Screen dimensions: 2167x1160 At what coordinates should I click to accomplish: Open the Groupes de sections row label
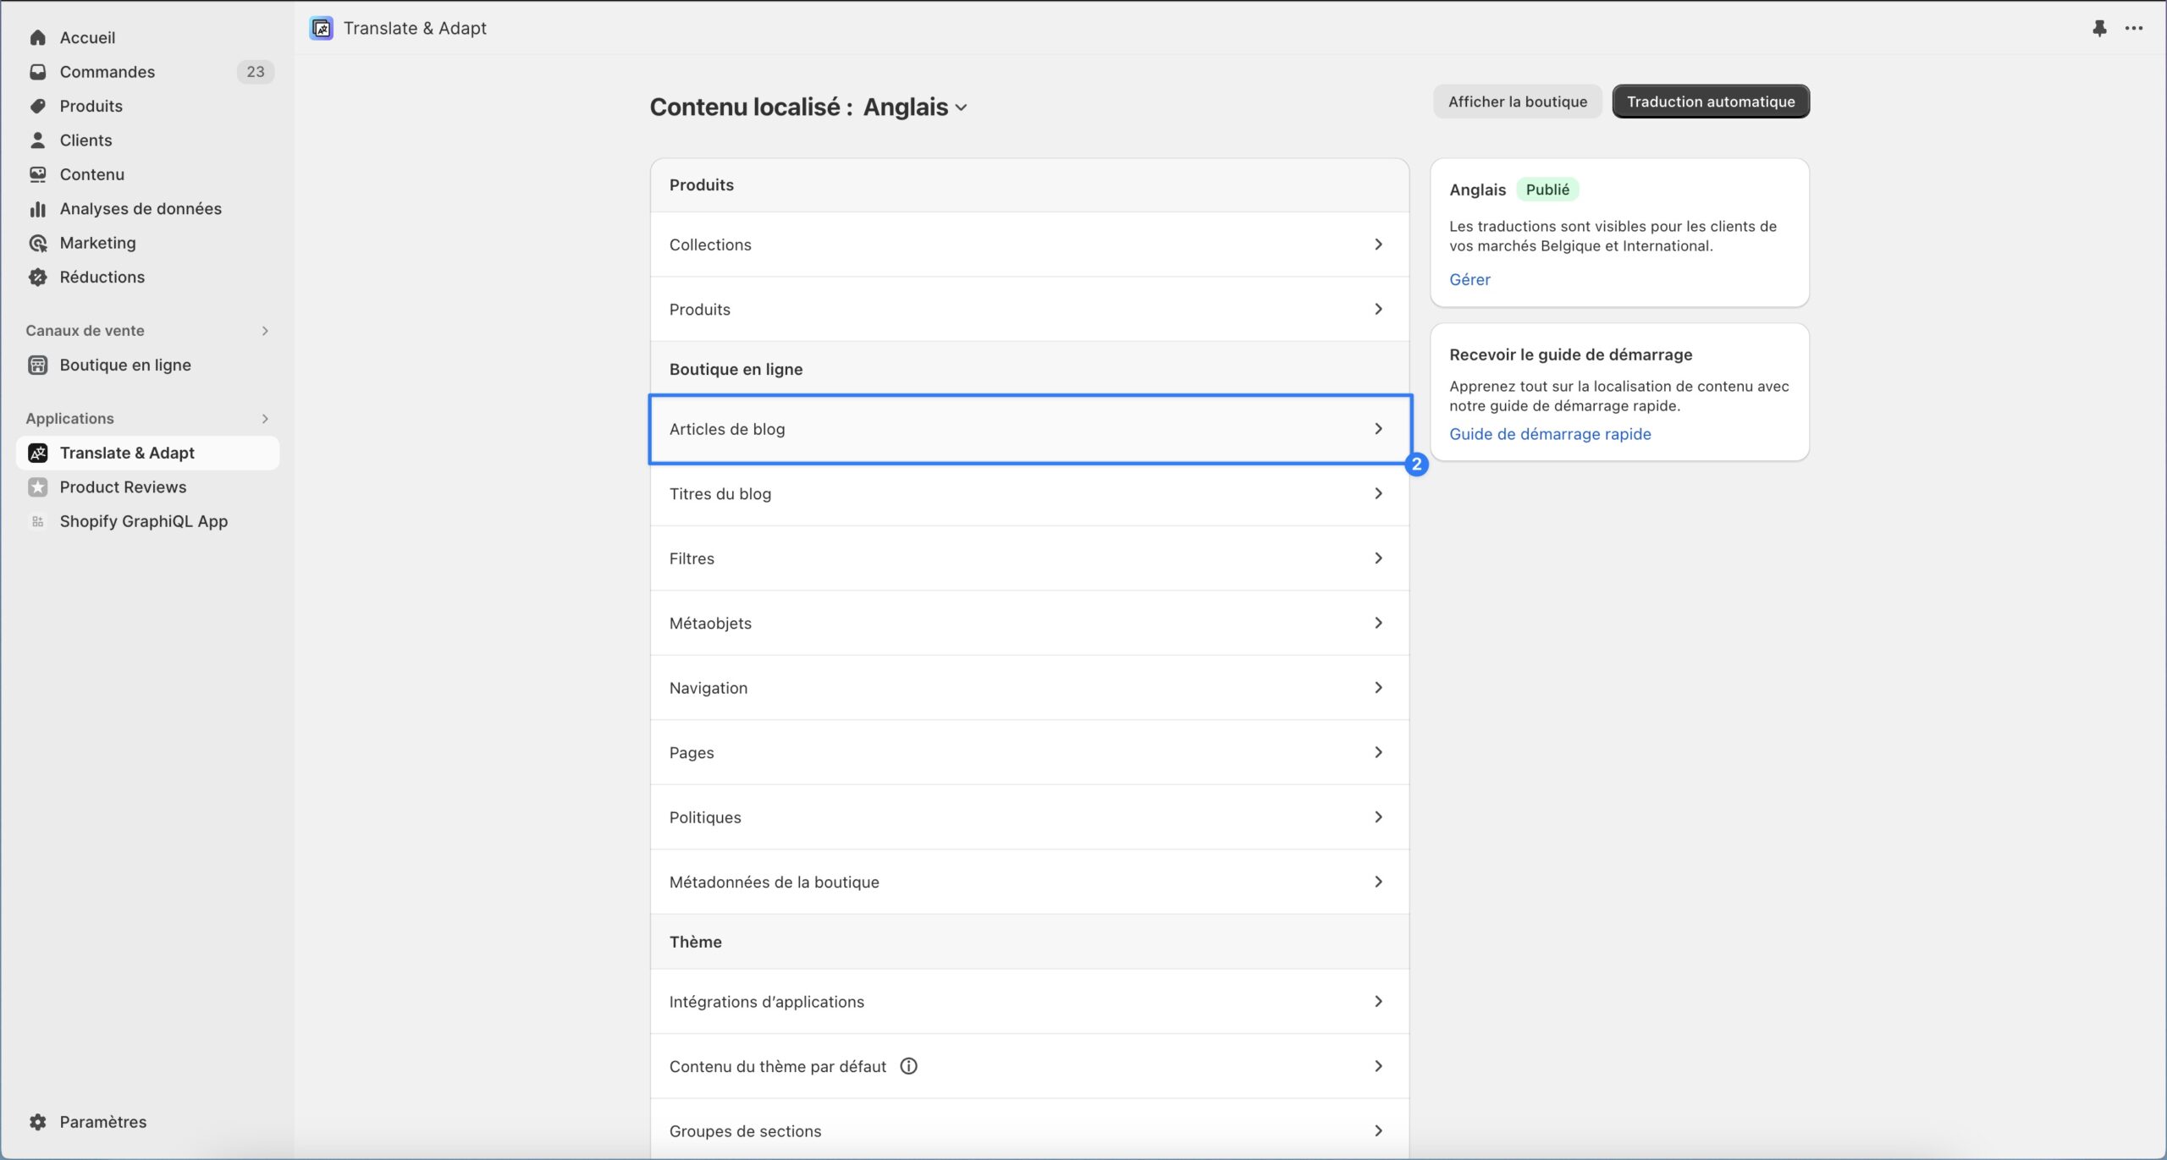coord(745,1131)
